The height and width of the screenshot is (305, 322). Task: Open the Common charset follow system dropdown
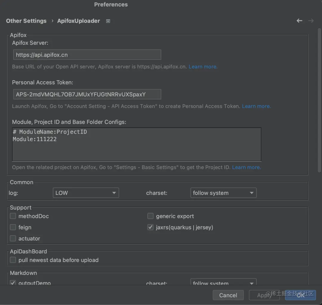click(223, 193)
